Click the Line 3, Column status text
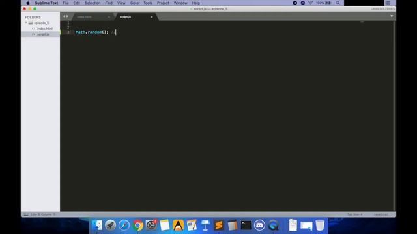417x234 pixels. [44, 214]
